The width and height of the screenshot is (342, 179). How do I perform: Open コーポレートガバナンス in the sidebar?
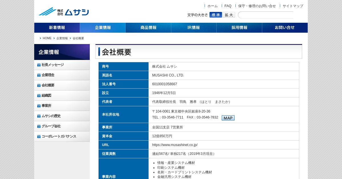pos(62,136)
